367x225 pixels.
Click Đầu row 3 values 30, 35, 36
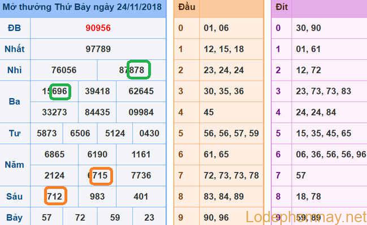click(224, 91)
